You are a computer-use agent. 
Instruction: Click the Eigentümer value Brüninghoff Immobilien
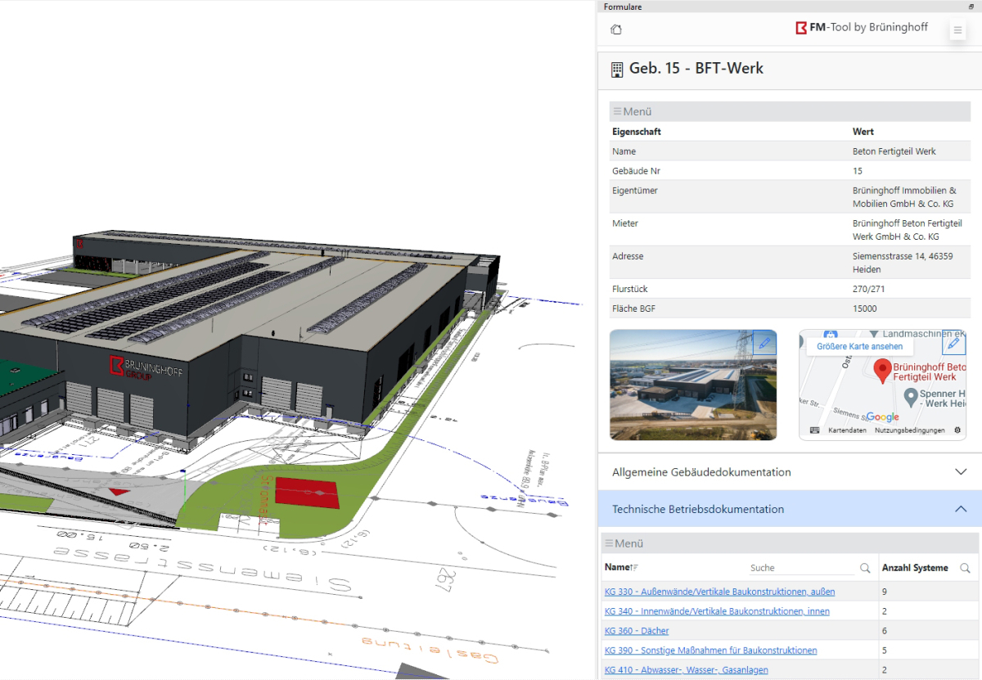904,197
